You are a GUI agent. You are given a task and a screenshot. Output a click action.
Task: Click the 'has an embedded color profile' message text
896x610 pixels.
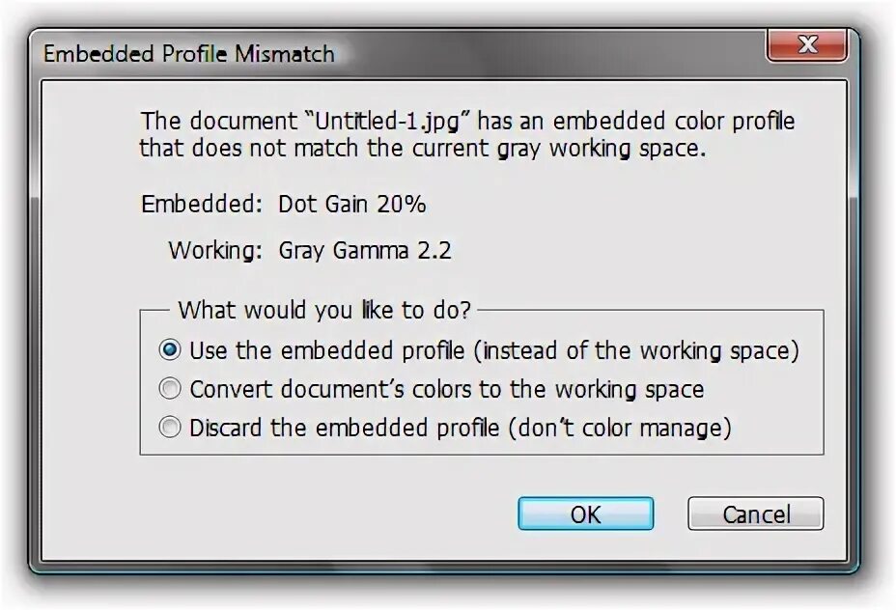tap(636, 123)
